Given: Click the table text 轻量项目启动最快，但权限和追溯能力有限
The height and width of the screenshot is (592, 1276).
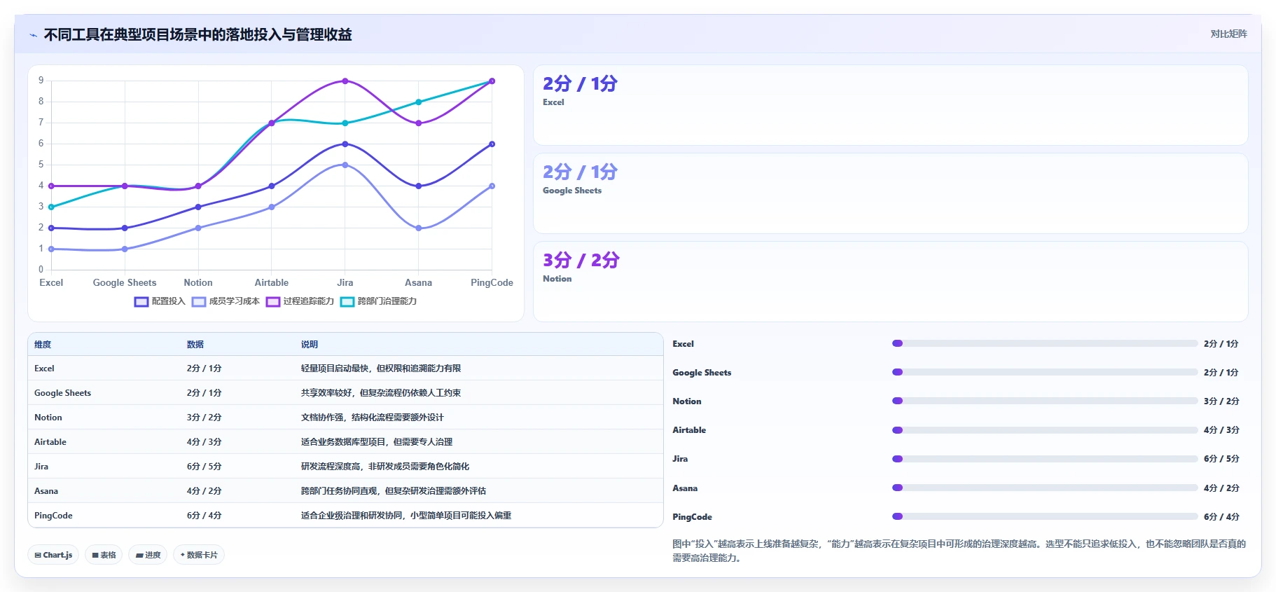Looking at the screenshot, I should [x=381, y=369].
